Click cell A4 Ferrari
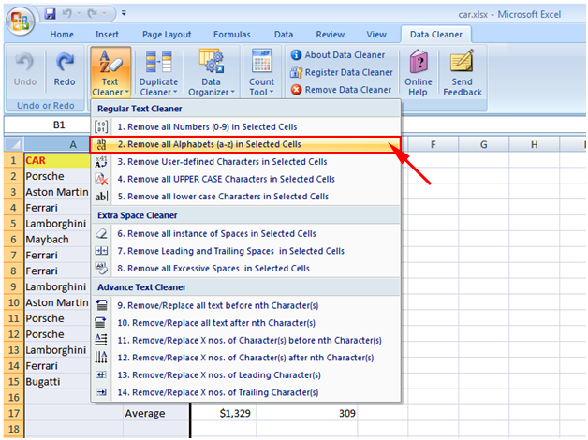Viewport: 588px width, 440px height. point(57,208)
